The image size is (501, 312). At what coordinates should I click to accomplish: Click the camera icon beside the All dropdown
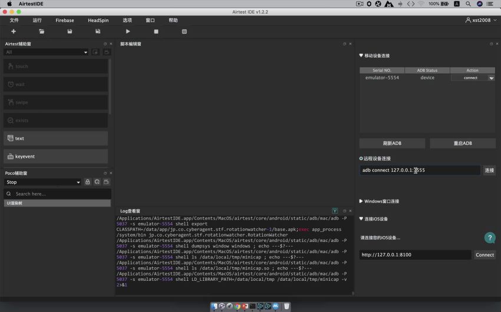107,52
